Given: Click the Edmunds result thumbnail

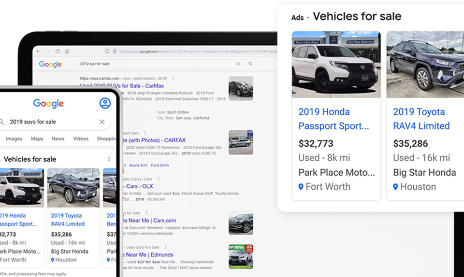Looking at the screenshot, I should coord(241,257).
